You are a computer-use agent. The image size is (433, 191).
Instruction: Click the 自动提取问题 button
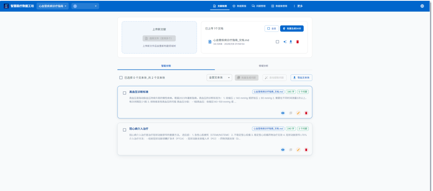275,78
